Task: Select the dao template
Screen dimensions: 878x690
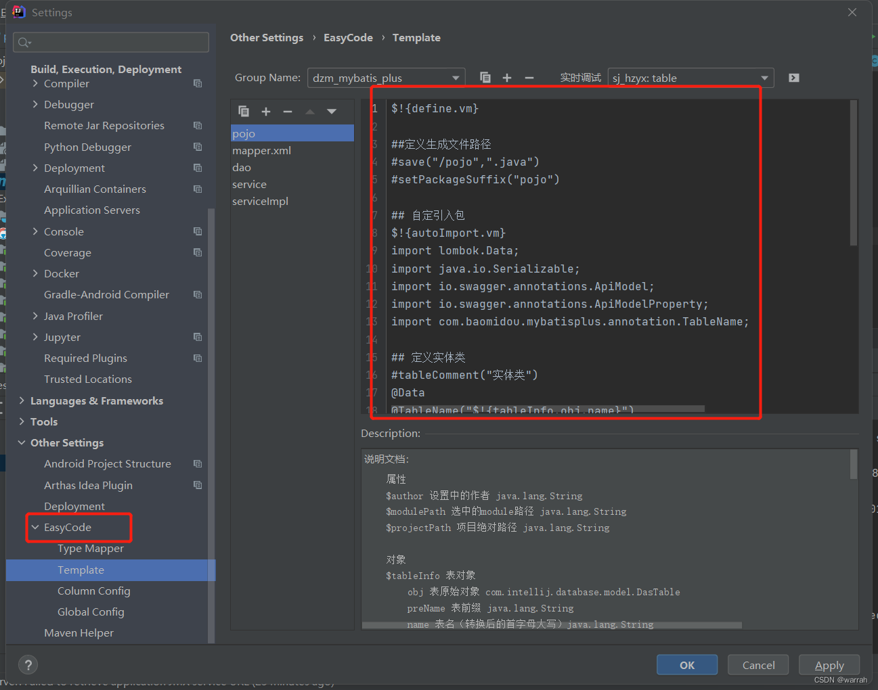Action: click(292, 167)
